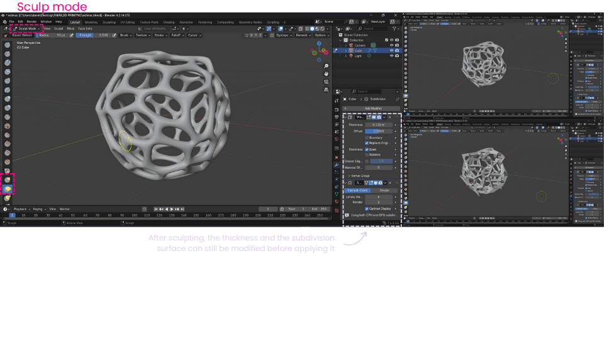Click the Add Modifier button

[x=372, y=108]
